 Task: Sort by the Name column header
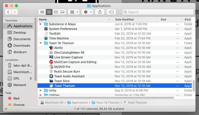[75, 19]
